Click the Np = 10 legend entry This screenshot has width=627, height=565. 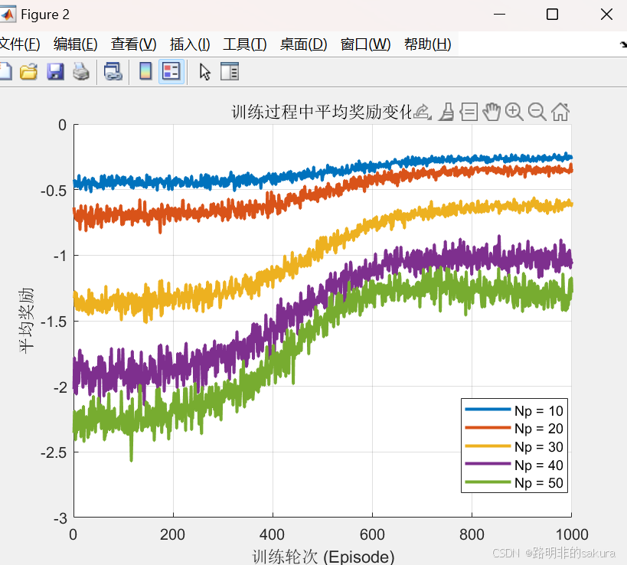[514, 410]
